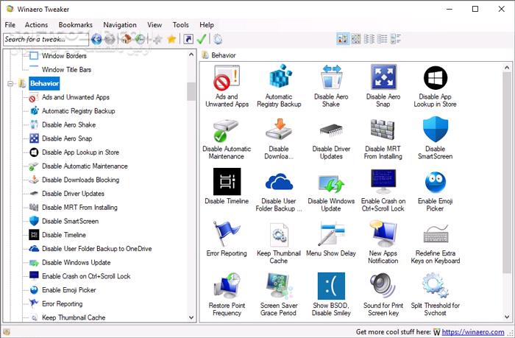The image size is (515, 338).
Task: Open the Help menu
Action: pos(207,24)
